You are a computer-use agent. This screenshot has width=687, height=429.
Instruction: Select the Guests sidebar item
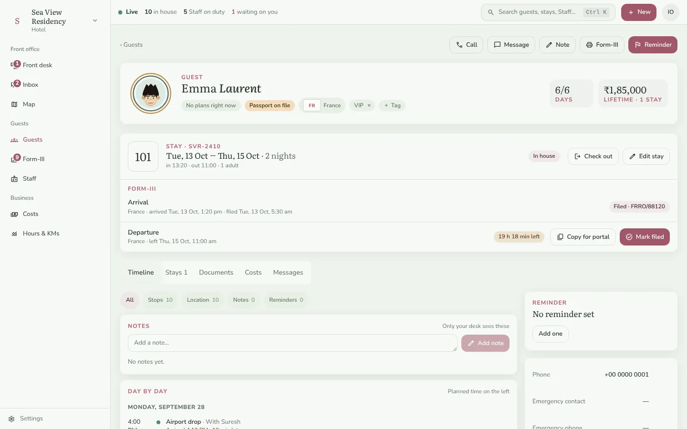55,140
